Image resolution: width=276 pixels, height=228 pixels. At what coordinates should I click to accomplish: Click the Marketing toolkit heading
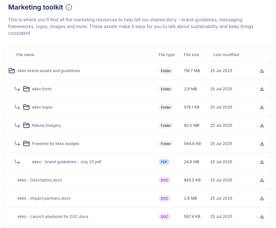[36, 7]
